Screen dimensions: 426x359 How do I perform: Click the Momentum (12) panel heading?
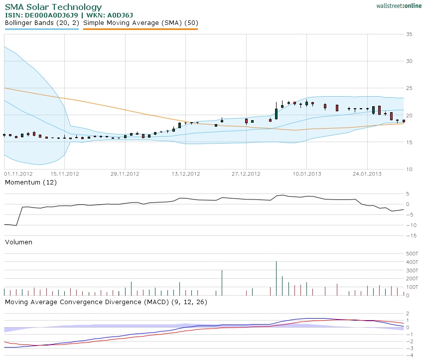click(x=31, y=182)
